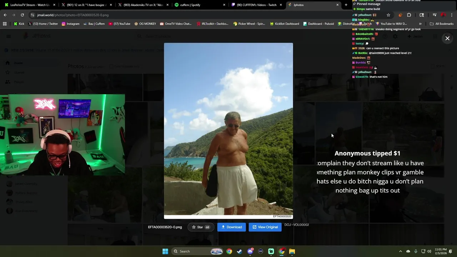Open the OG MONKEY bookmark
Image resolution: width=457 pixels, height=257 pixels.
145,24
